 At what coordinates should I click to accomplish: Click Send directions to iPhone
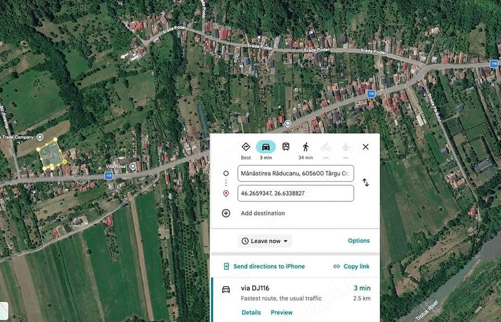(x=264, y=267)
